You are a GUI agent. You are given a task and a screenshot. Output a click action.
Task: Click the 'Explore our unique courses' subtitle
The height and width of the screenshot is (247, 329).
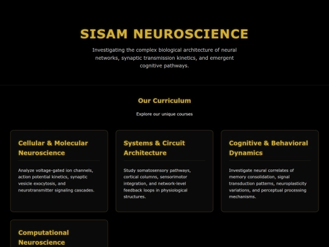coord(164,114)
